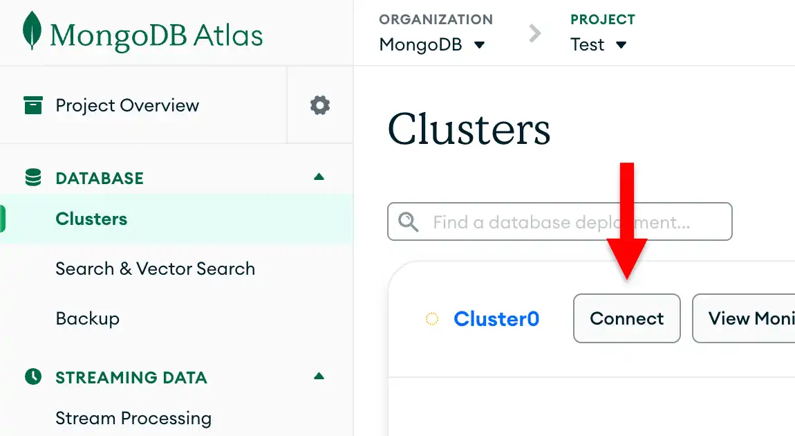Click the clock icon beside STREAMING DATA
Screen dimensions: 795x436
click(x=32, y=377)
